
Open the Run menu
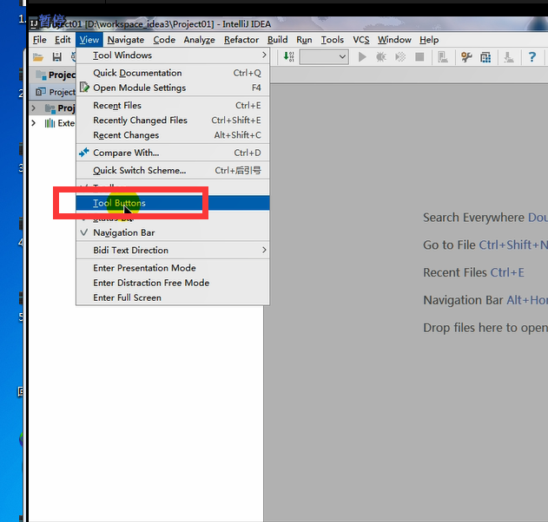[x=305, y=40]
